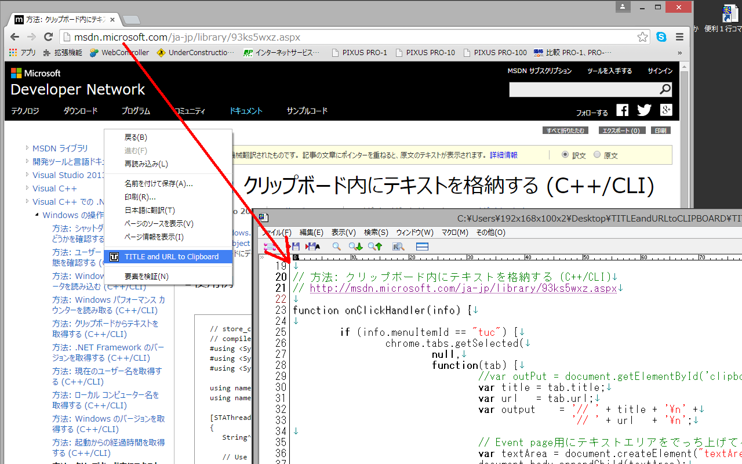The image size is (742, 464).
Task: Click the outline list icon in editor toolbar
Action: click(x=270, y=246)
